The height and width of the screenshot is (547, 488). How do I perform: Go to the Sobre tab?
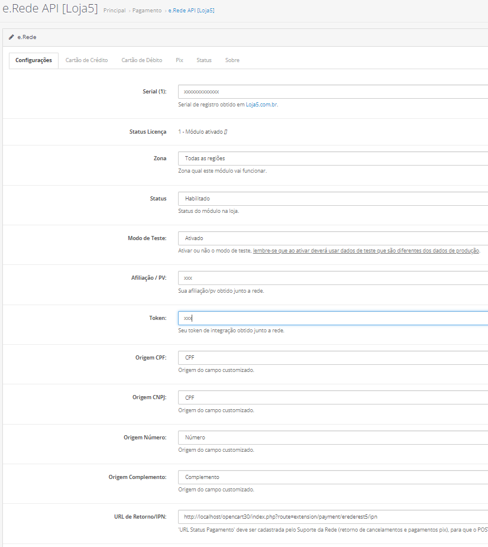click(x=232, y=60)
